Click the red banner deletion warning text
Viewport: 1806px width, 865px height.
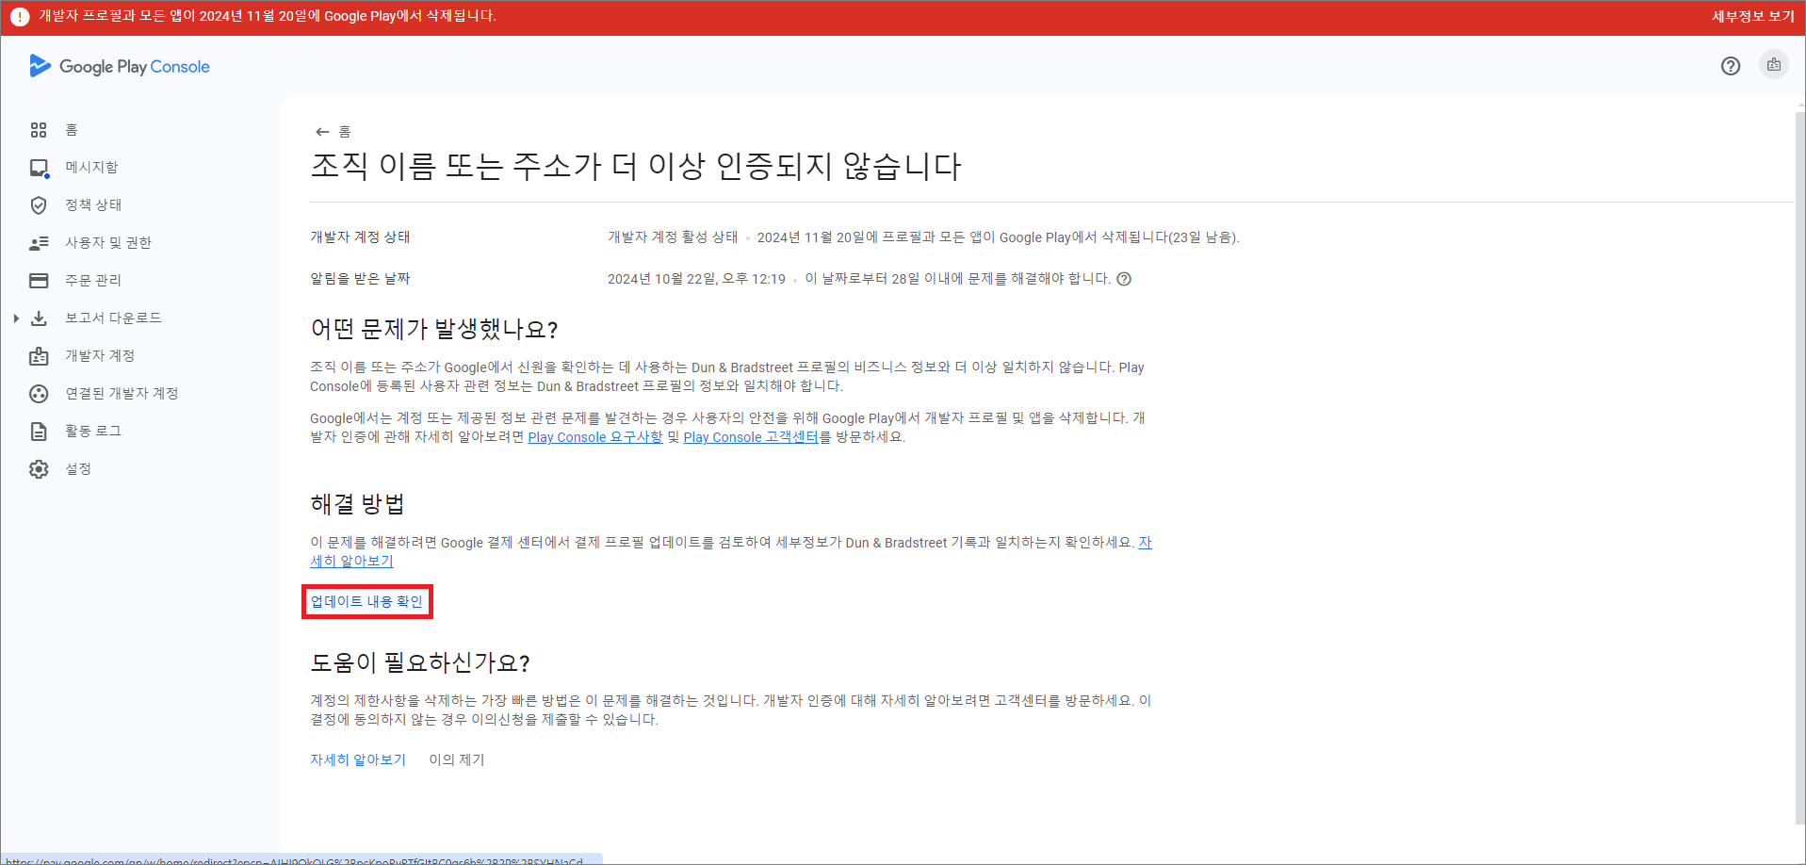pyautogui.click(x=268, y=16)
